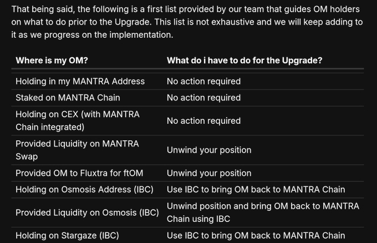Click the intro paragraph starting 'That being said'
377x243 pixels.
pyautogui.click(x=187, y=22)
